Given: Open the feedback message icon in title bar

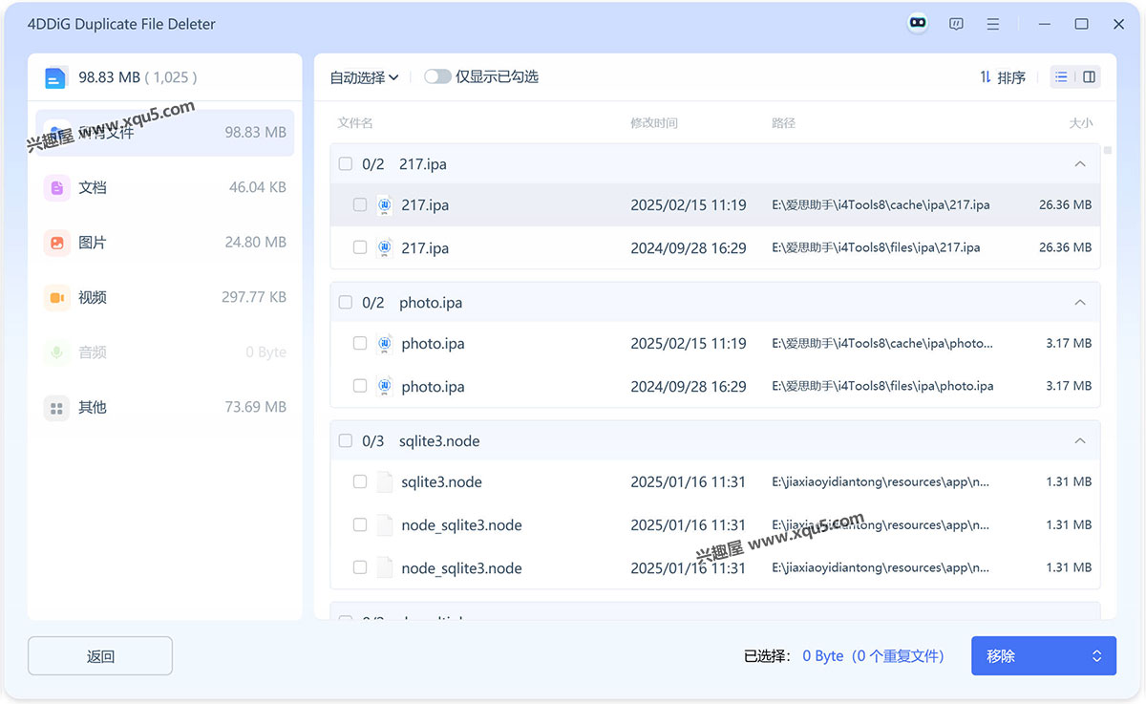Looking at the screenshot, I should (x=956, y=24).
